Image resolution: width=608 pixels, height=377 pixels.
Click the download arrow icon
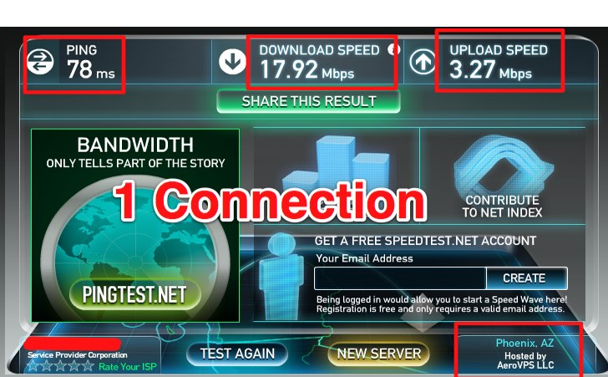(x=232, y=62)
